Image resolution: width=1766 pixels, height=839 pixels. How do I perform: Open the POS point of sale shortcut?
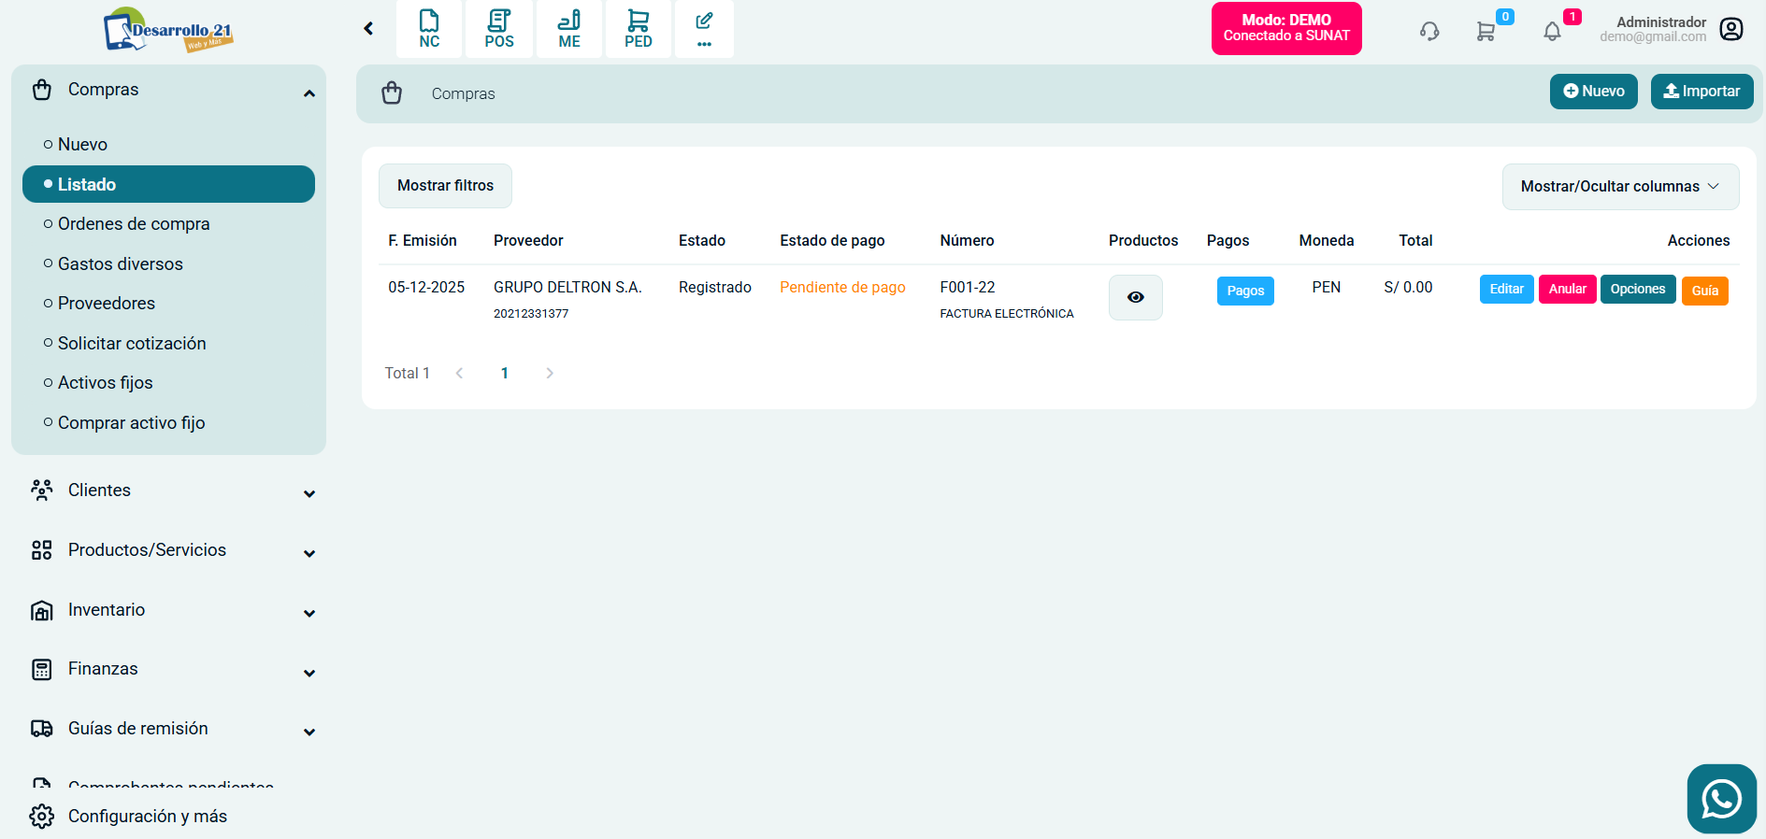click(x=499, y=29)
